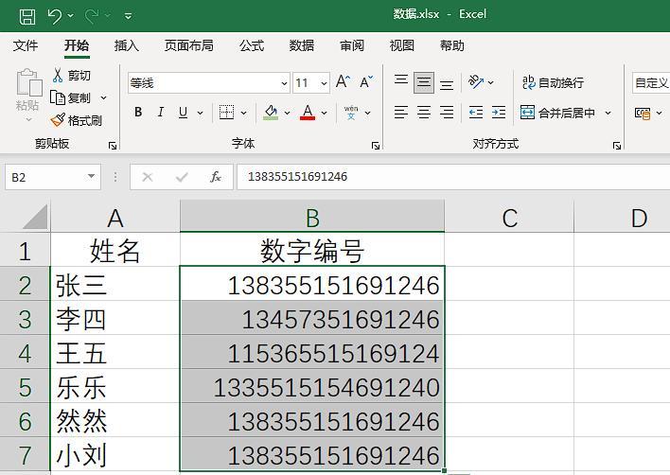The image size is (670, 475).
Task: Expand underline style dropdown arrow
Action: (x=200, y=114)
